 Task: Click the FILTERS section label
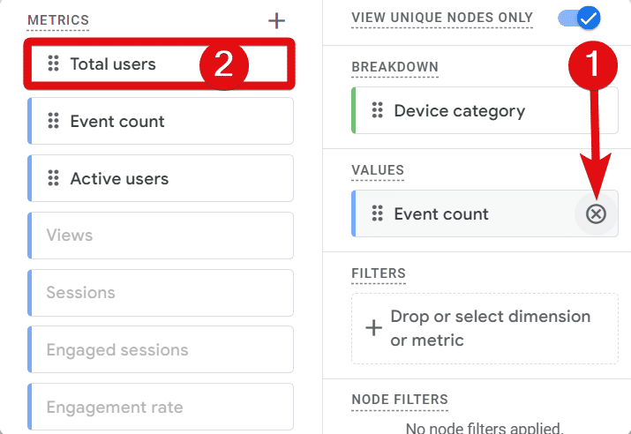pos(379,273)
